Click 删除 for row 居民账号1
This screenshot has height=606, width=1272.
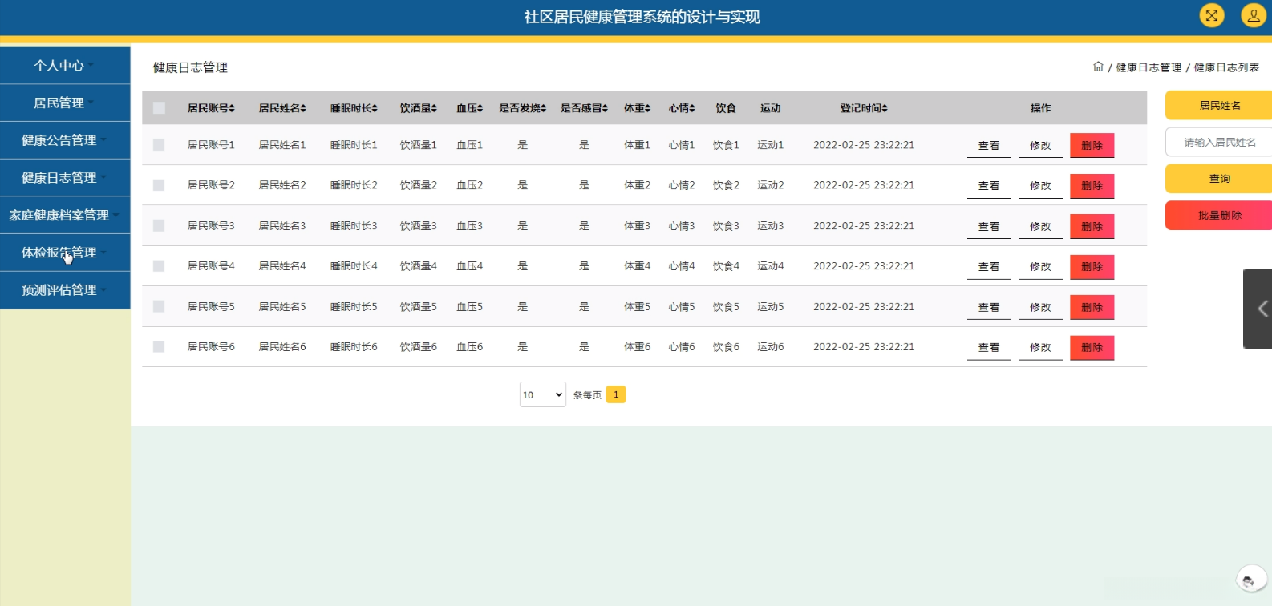pos(1092,146)
